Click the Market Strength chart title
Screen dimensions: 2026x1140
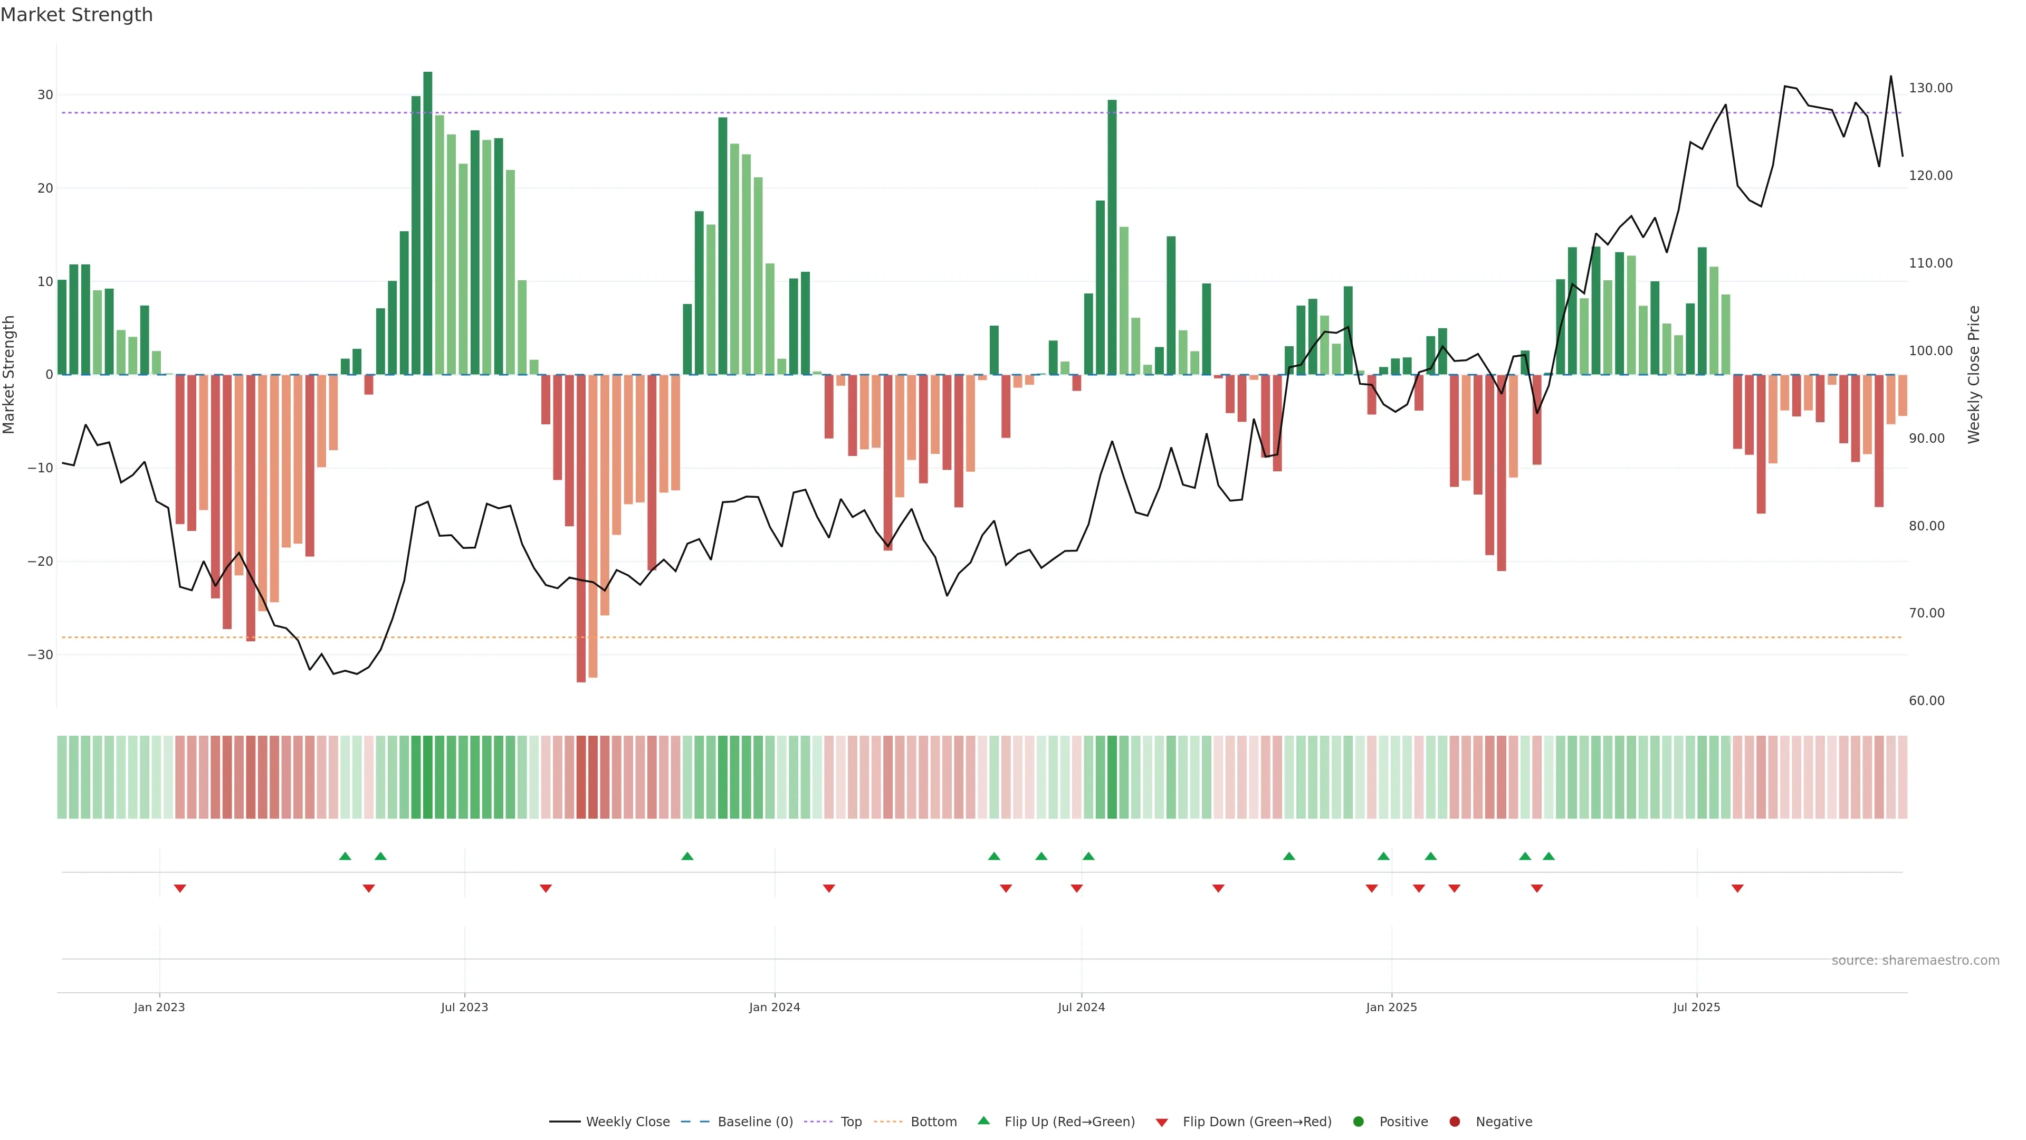point(77,15)
